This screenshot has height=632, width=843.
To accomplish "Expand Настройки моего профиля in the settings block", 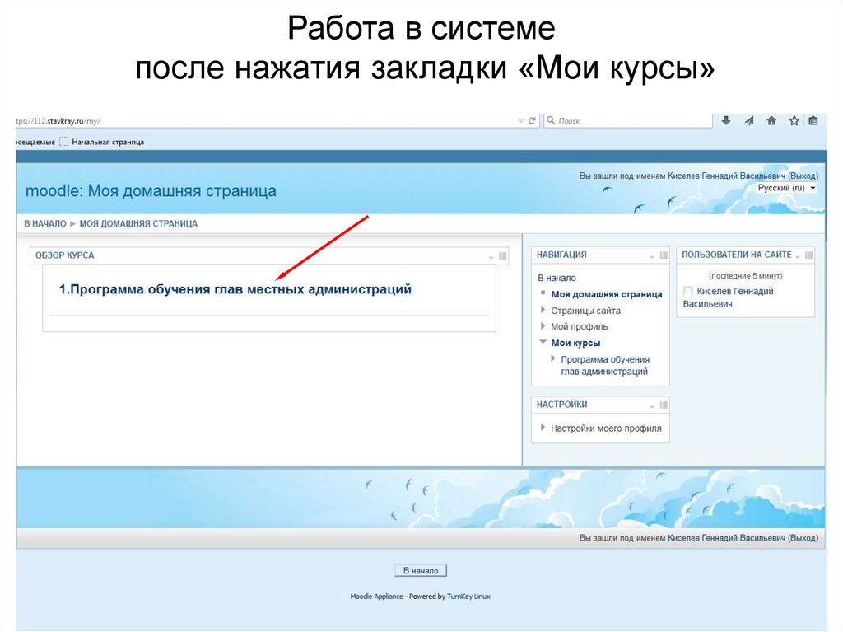I will pyautogui.click(x=543, y=428).
